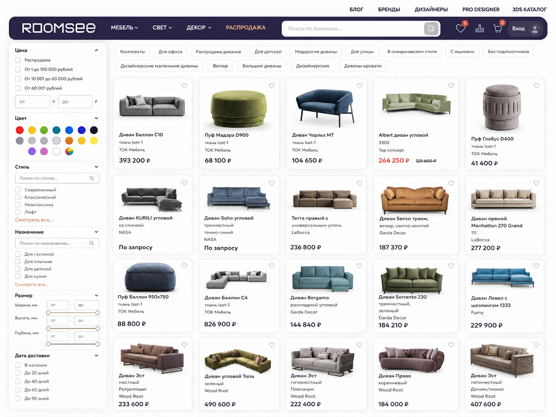Open БРЕНДЫ top link
Image resolution: width=556 pixels, height=417 pixels.
click(389, 9)
